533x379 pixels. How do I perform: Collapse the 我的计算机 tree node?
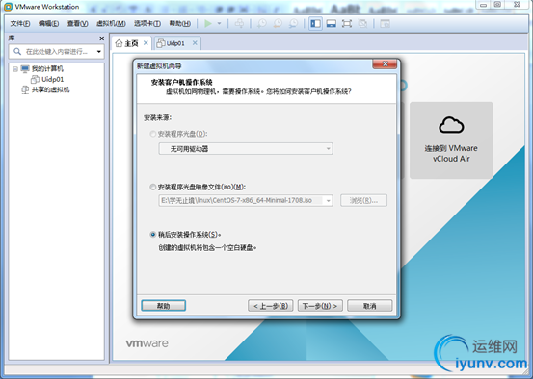pos(15,69)
